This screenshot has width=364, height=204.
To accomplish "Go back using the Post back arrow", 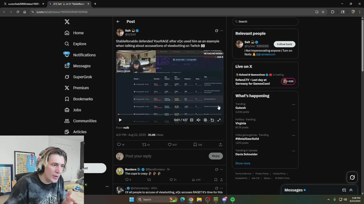I will pos(118,22).
